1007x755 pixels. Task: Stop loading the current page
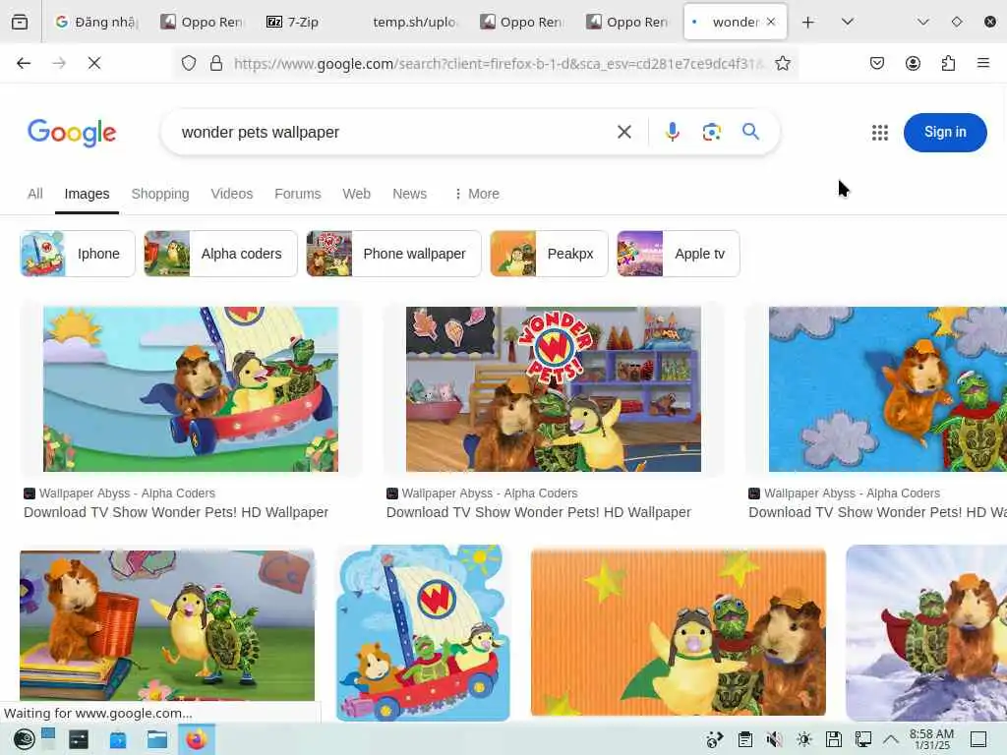pos(94,63)
